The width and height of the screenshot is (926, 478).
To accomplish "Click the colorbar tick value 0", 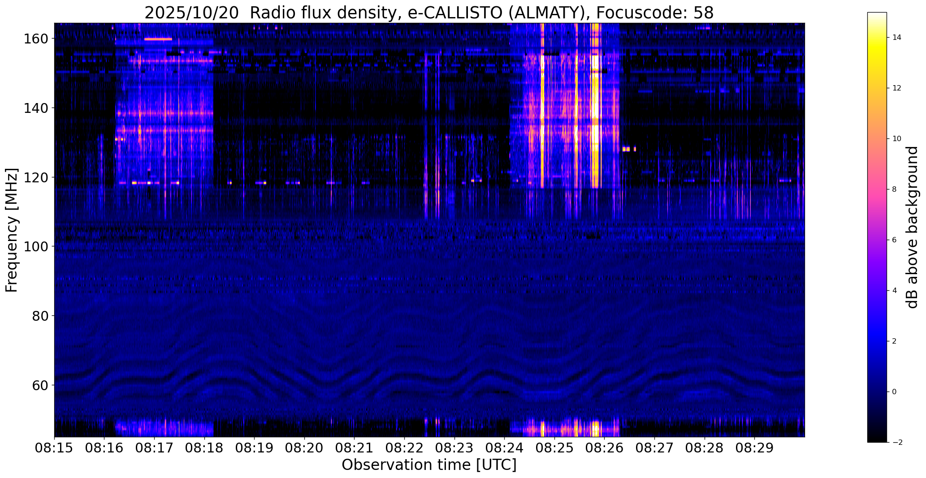I will [895, 392].
